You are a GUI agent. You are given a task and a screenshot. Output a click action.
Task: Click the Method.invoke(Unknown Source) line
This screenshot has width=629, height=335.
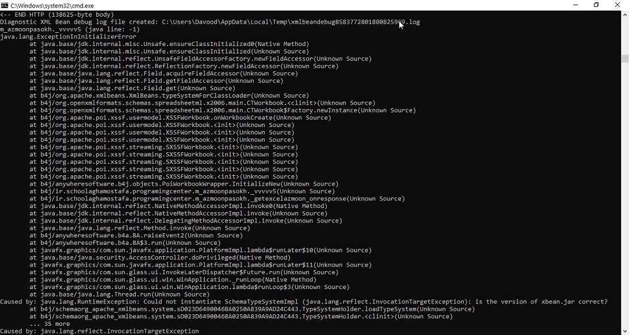(x=140, y=228)
